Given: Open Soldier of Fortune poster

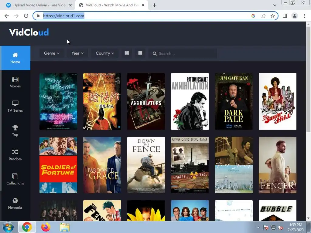Looking at the screenshot, I should point(58,165).
